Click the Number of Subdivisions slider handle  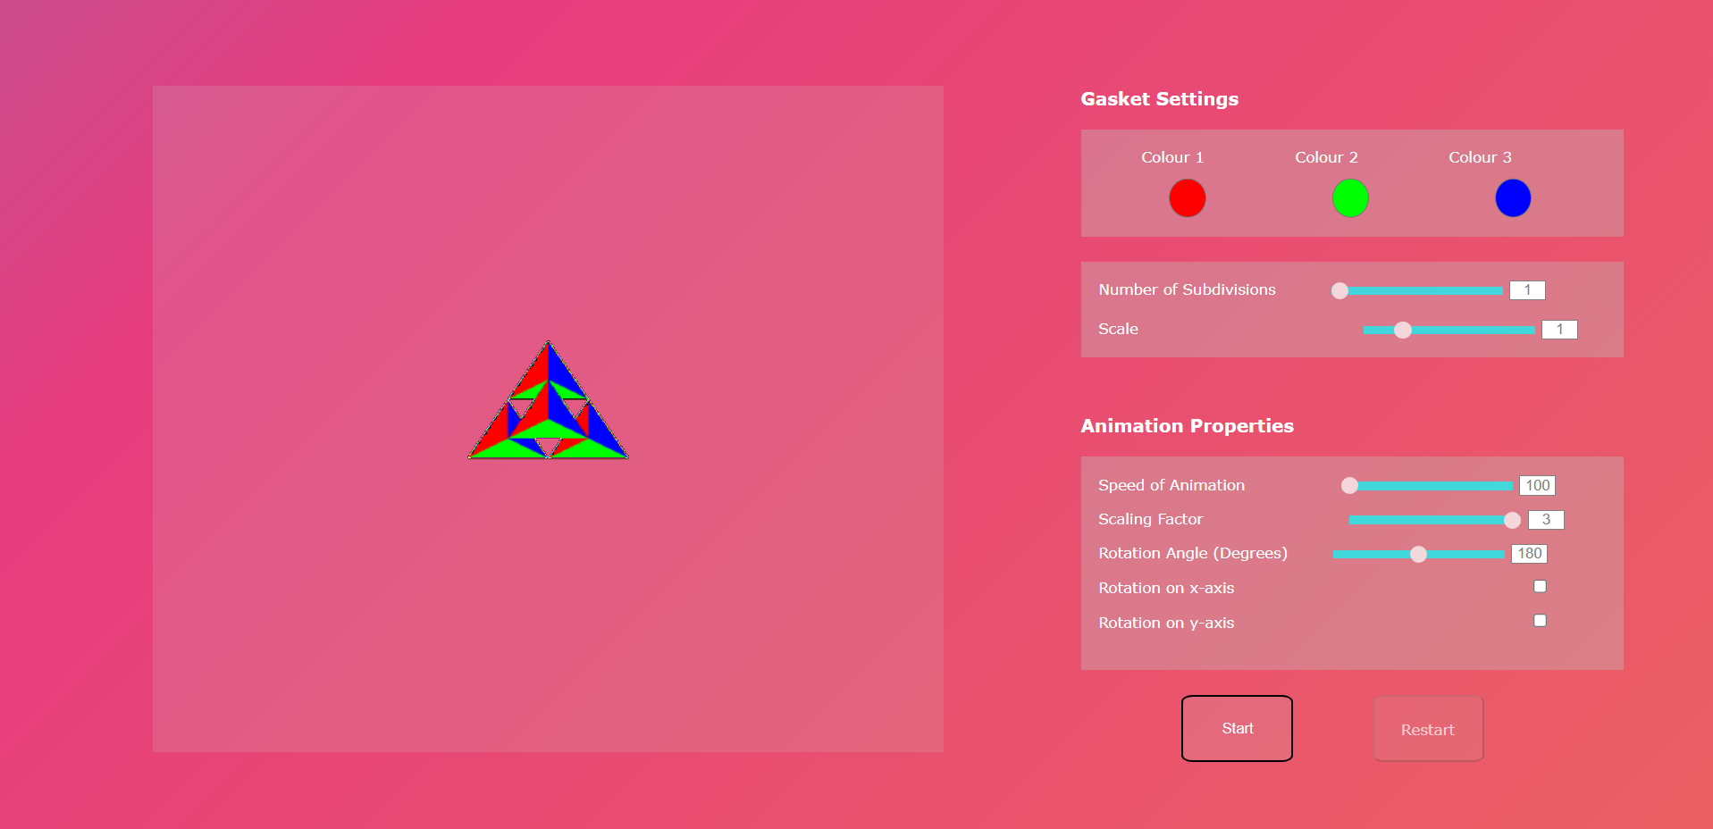1339,290
